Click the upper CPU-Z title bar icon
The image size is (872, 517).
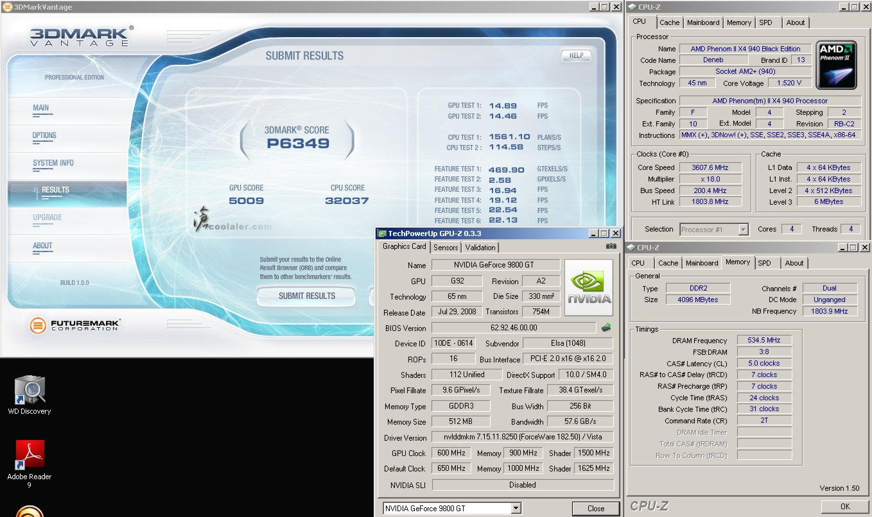(632, 7)
